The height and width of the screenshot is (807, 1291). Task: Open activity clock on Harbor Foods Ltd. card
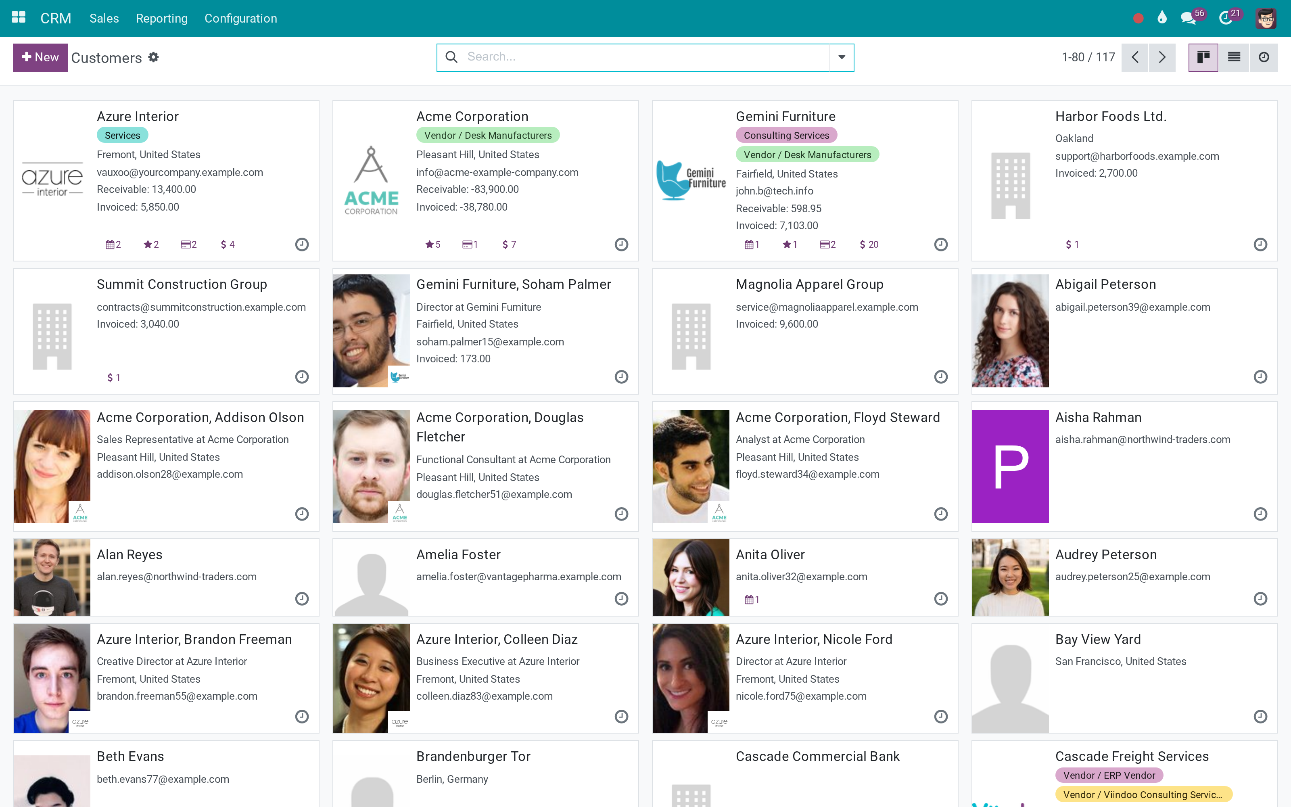click(1261, 245)
